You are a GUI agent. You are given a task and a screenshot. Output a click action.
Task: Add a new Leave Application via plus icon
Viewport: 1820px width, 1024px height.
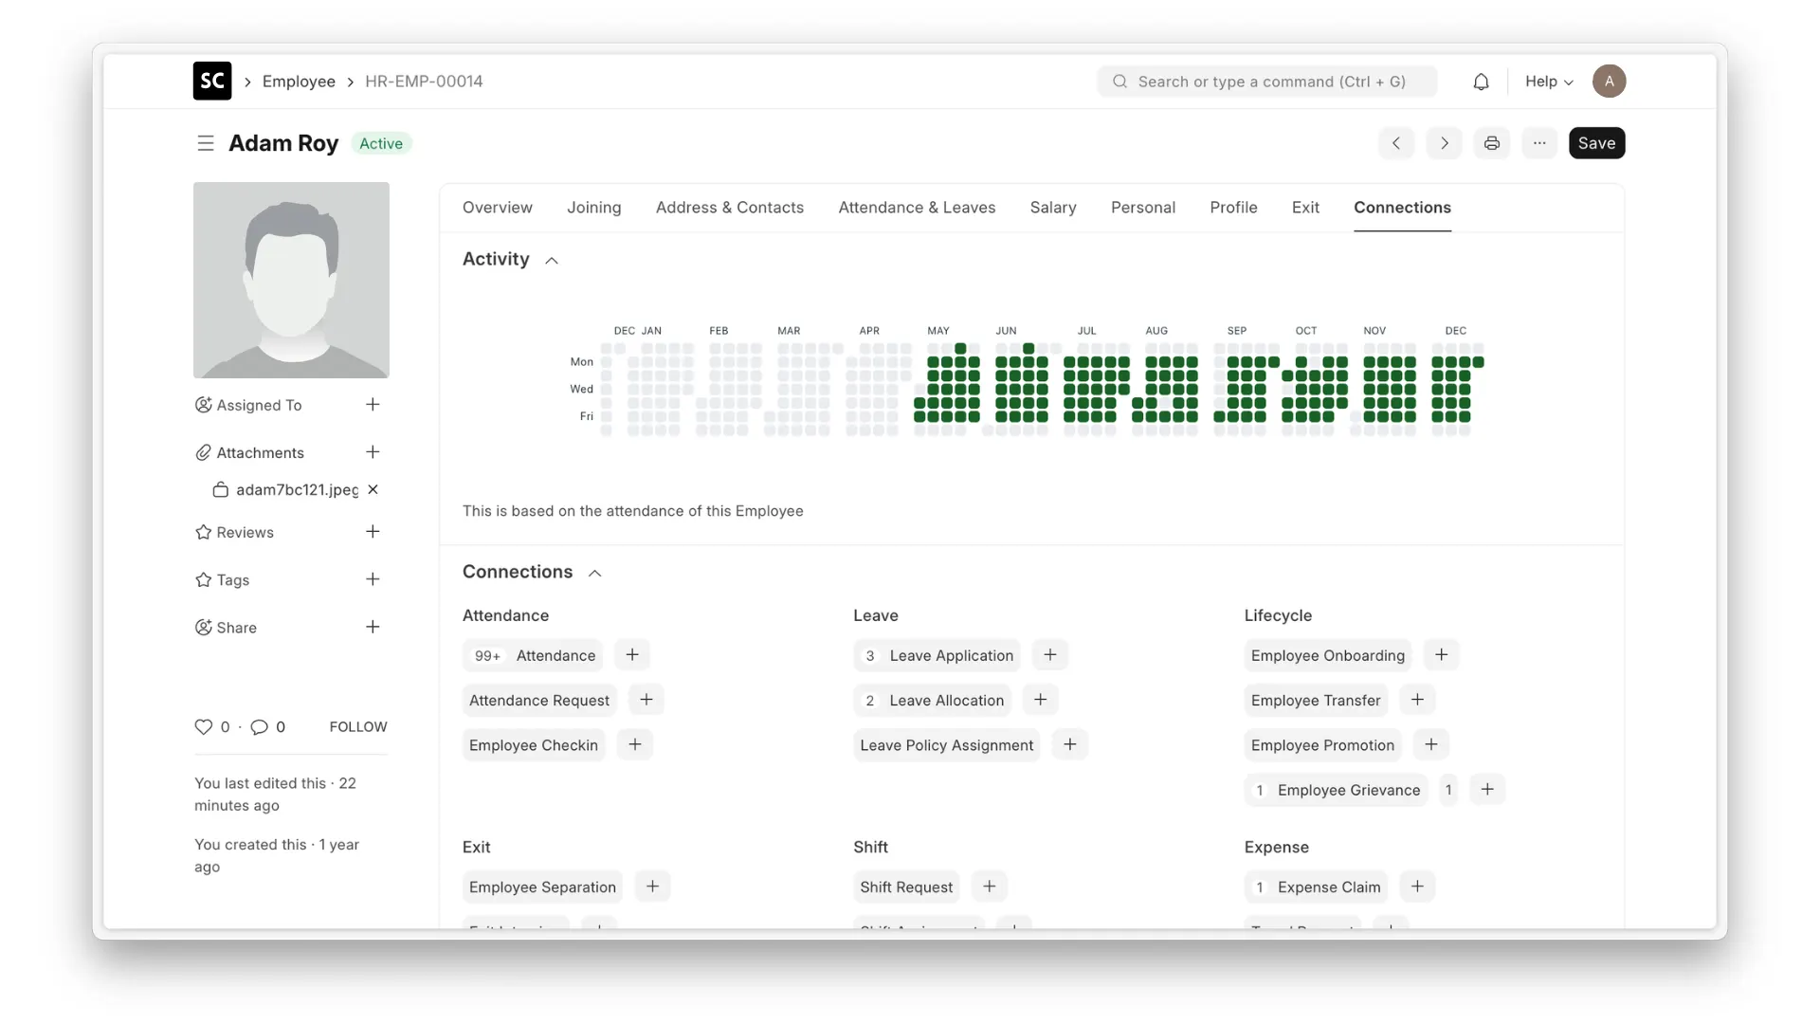(1049, 654)
